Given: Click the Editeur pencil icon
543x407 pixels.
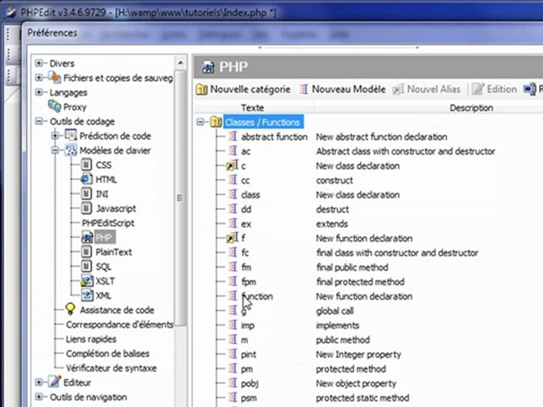Looking at the screenshot, I should tap(54, 382).
